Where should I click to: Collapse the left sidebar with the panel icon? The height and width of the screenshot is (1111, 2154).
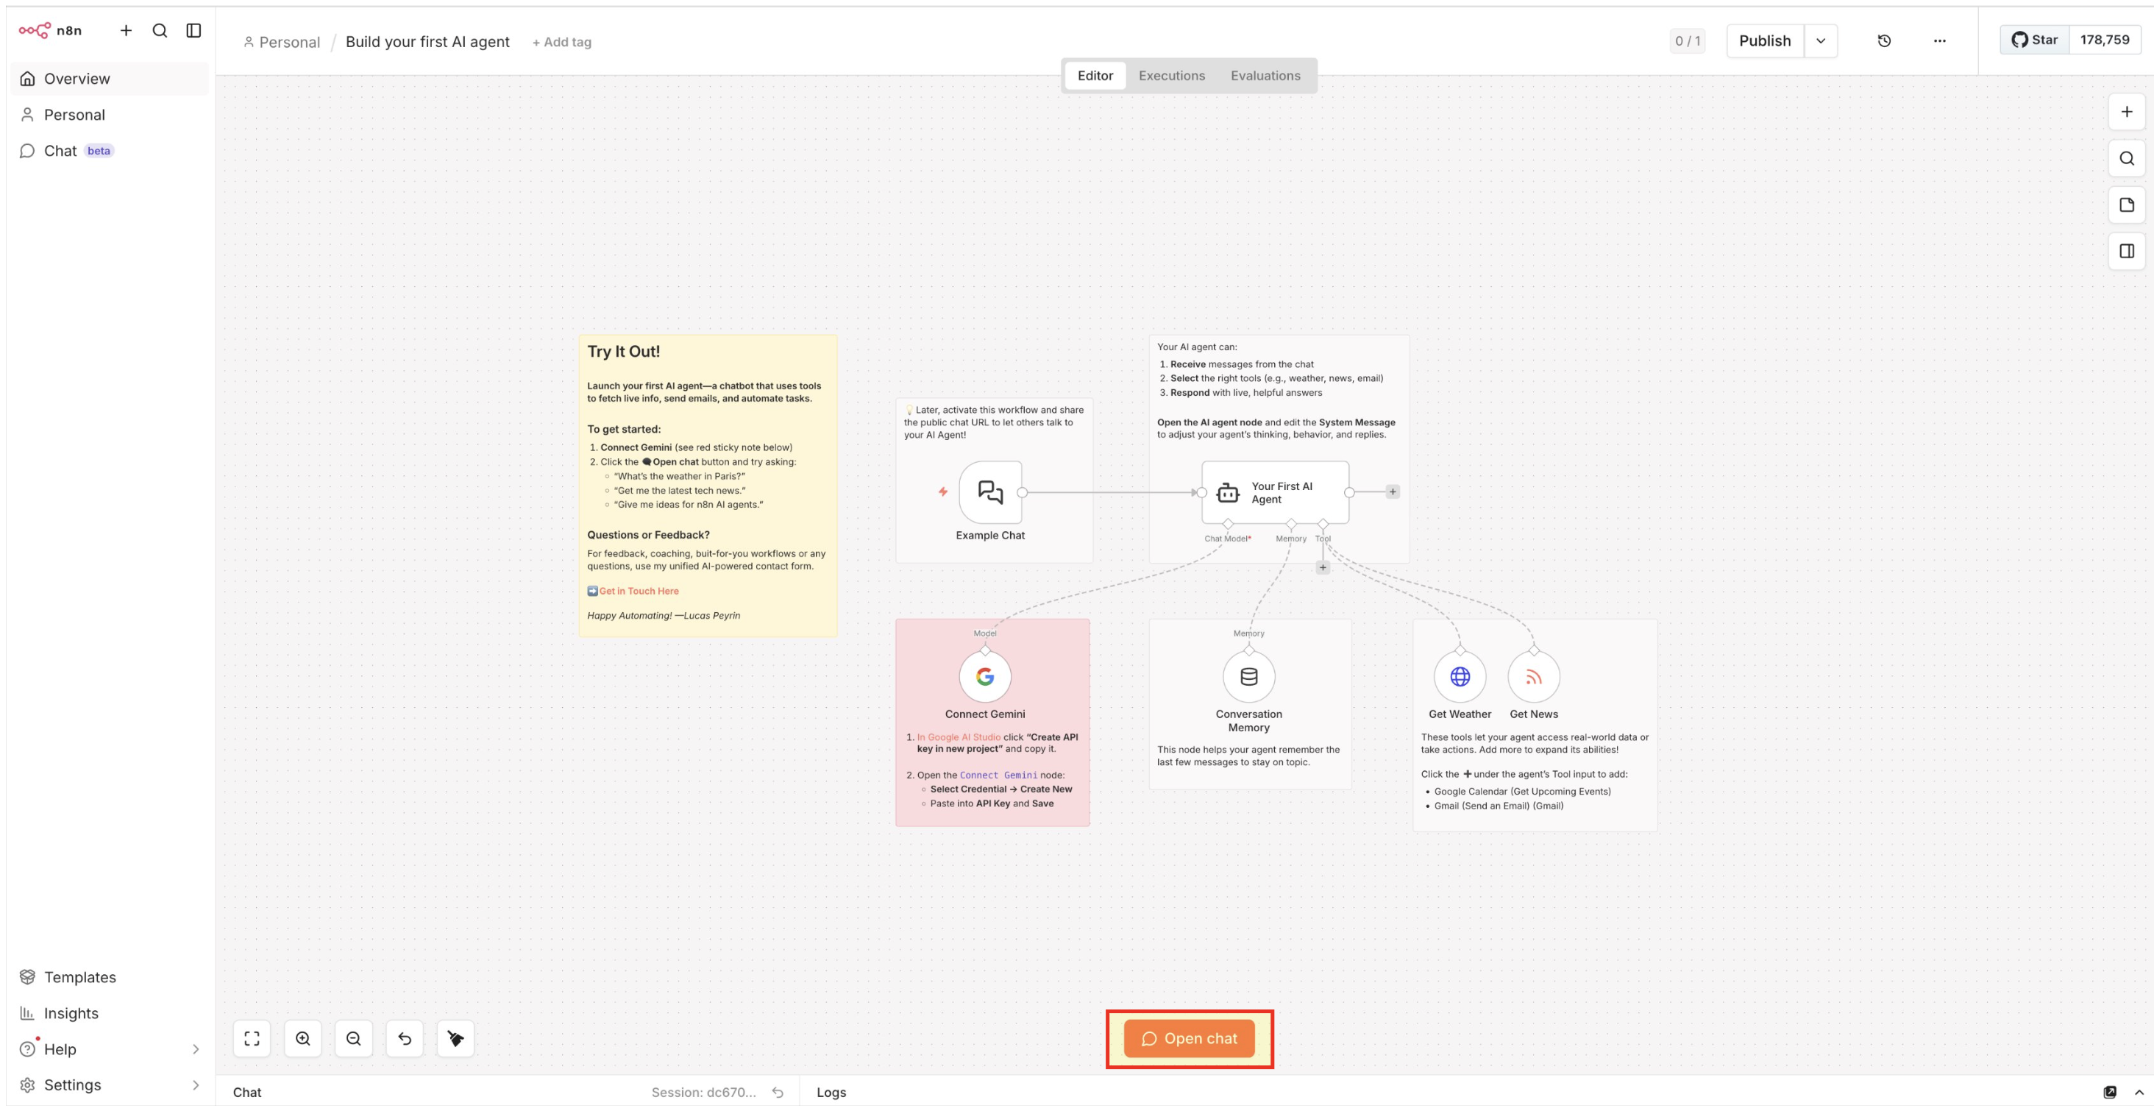click(194, 31)
